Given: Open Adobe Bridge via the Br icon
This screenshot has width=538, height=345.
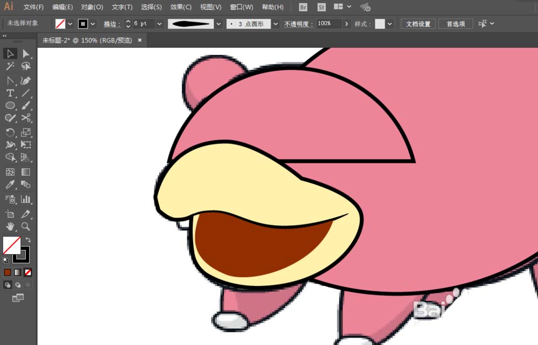Looking at the screenshot, I should point(303,7).
